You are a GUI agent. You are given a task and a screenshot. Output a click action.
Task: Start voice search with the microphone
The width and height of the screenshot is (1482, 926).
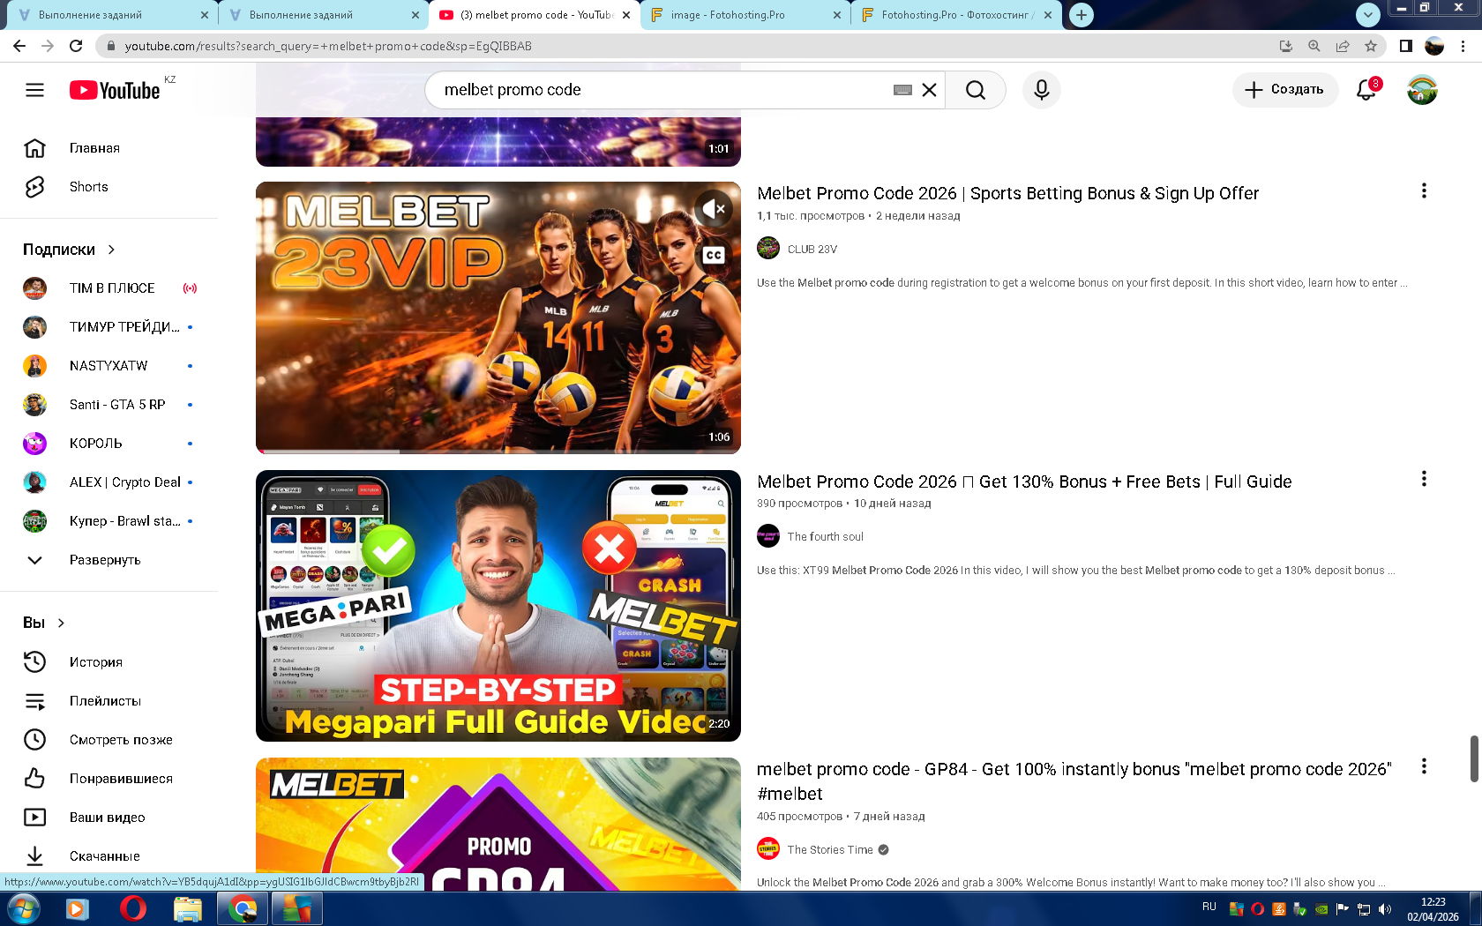(1042, 90)
